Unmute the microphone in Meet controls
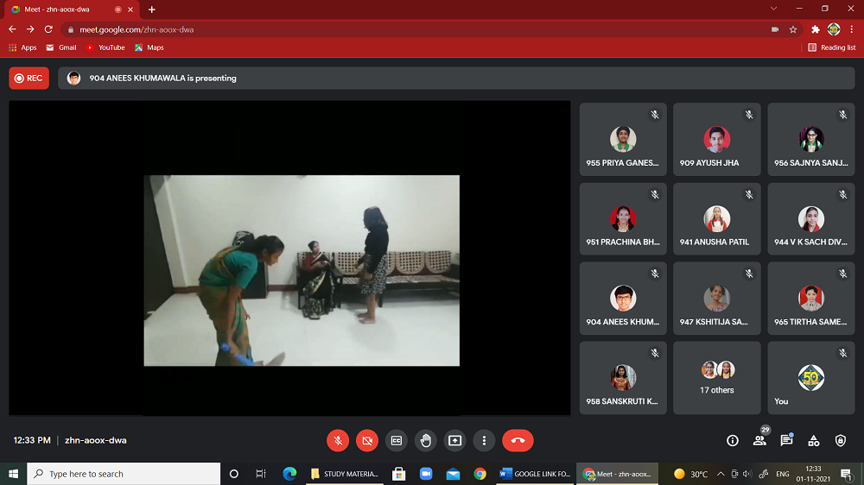 (x=338, y=440)
